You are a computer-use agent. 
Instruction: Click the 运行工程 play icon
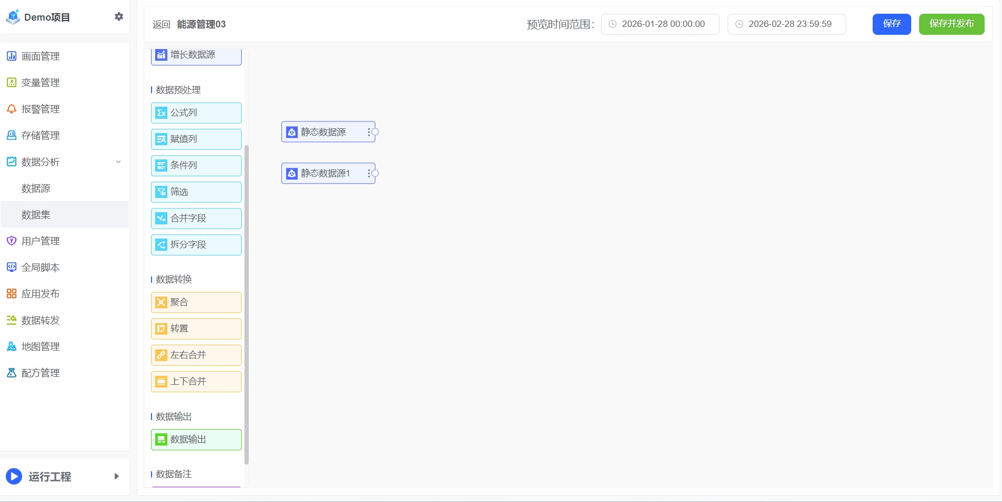coord(14,477)
